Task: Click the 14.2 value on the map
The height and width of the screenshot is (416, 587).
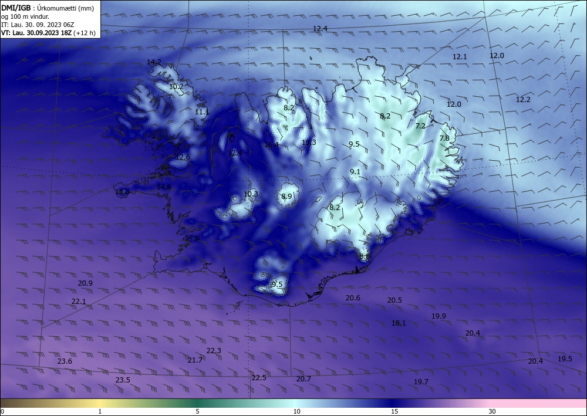Action: pyautogui.click(x=154, y=62)
